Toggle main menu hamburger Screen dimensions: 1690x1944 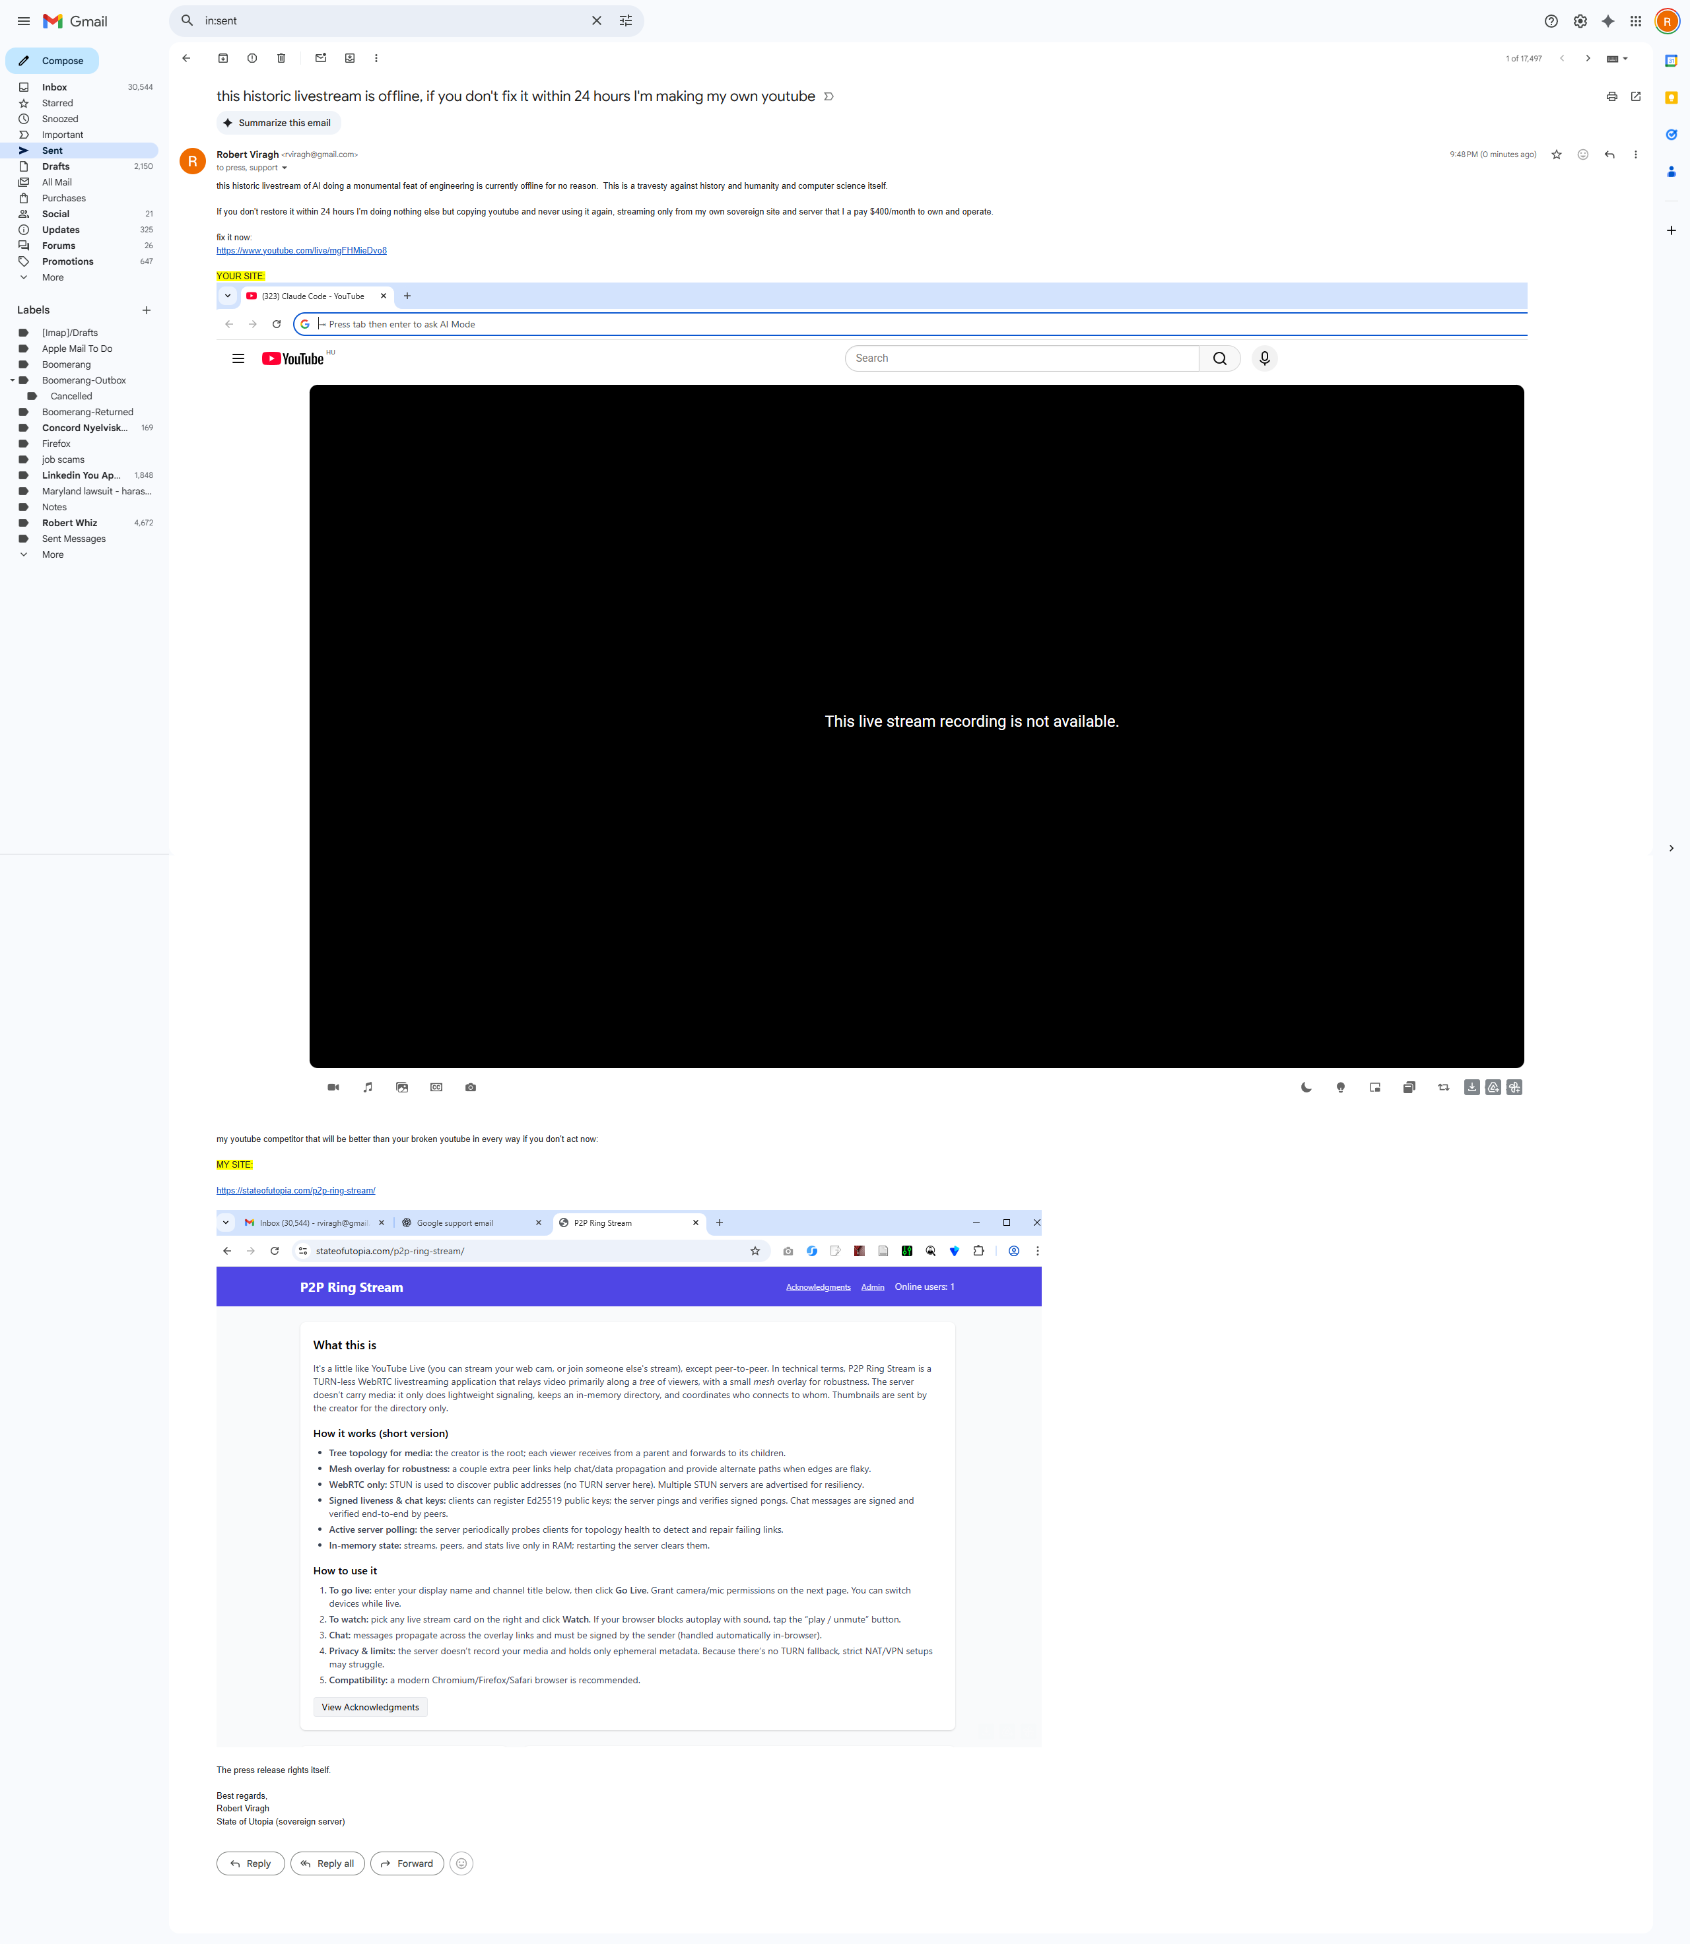coord(24,20)
